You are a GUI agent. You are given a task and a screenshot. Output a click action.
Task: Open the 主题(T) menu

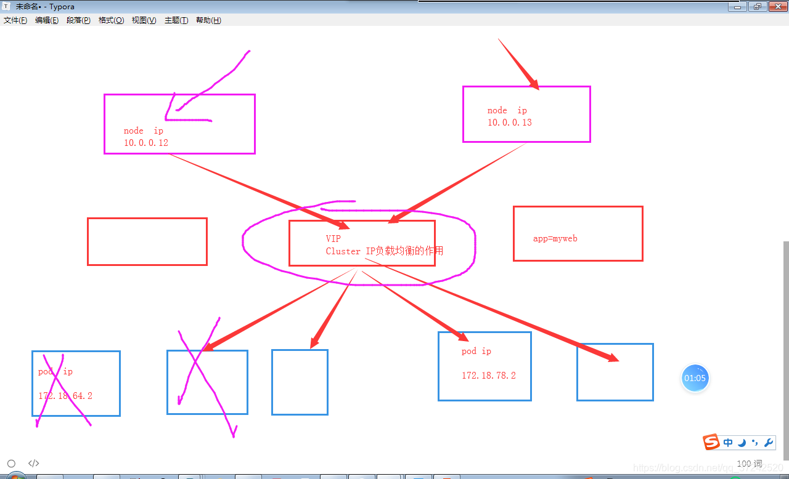[176, 20]
